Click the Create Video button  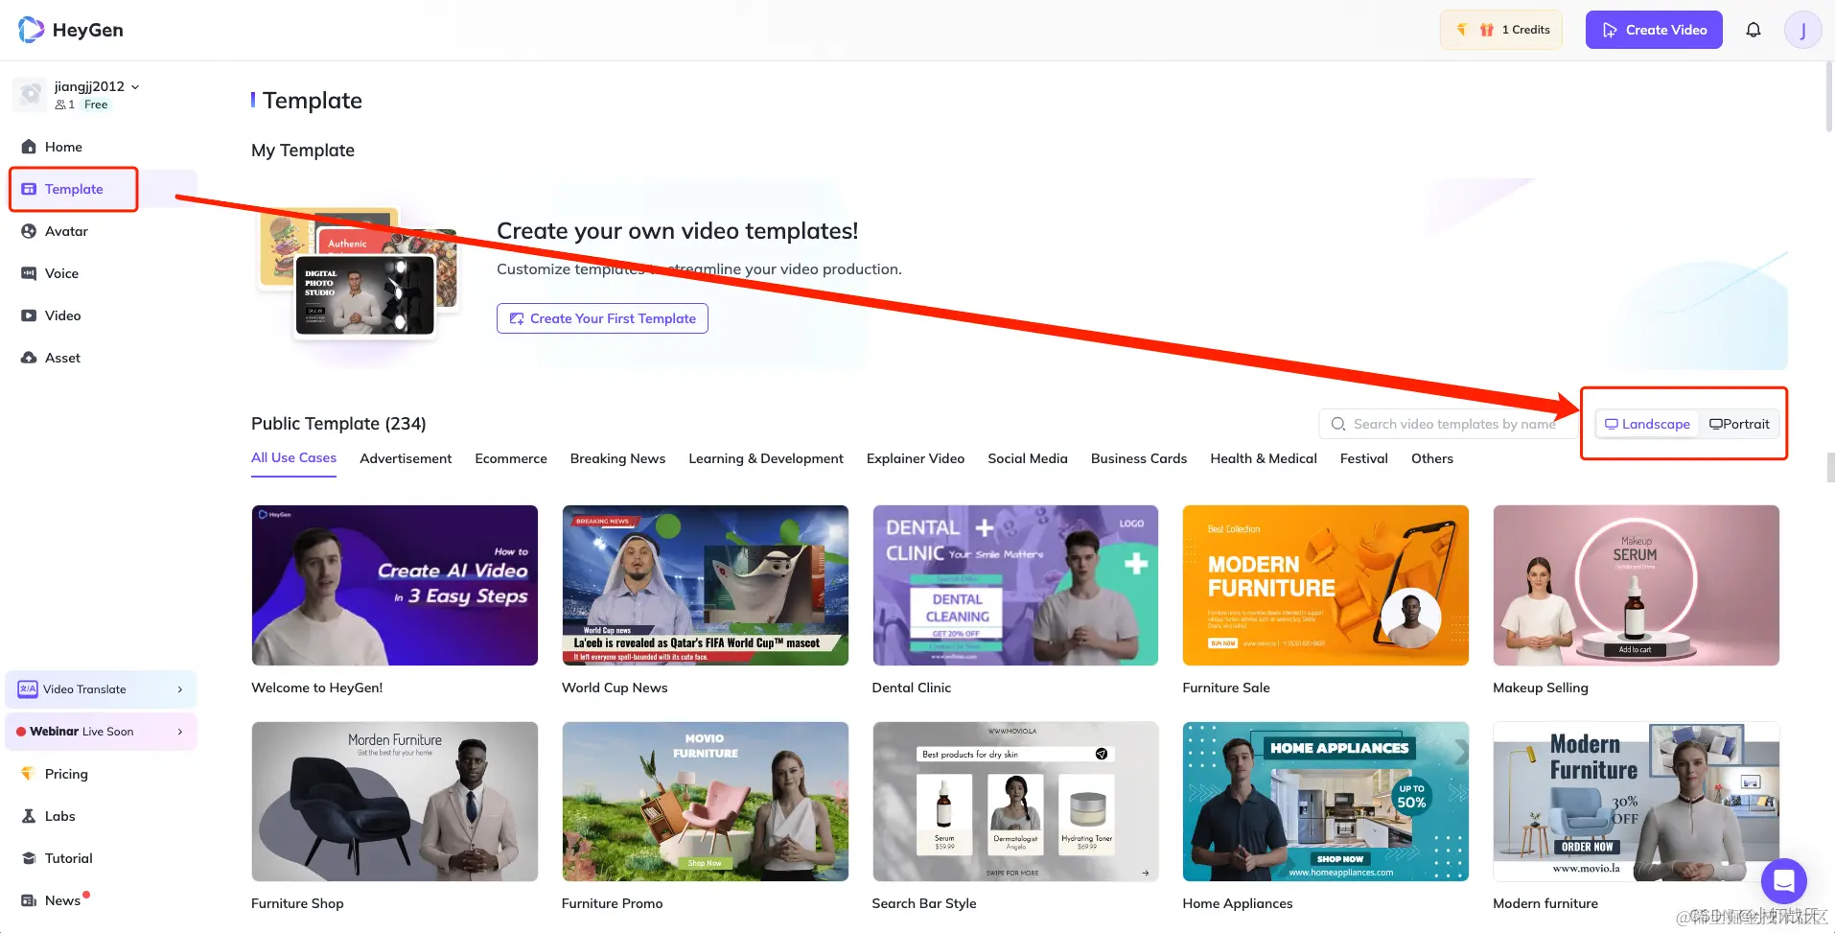(x=1654, y=30)
